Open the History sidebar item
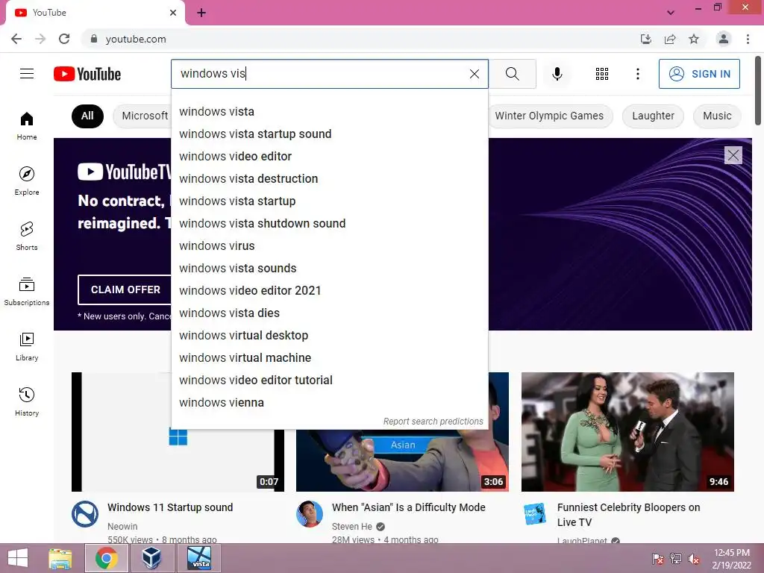 click(27, 401)
